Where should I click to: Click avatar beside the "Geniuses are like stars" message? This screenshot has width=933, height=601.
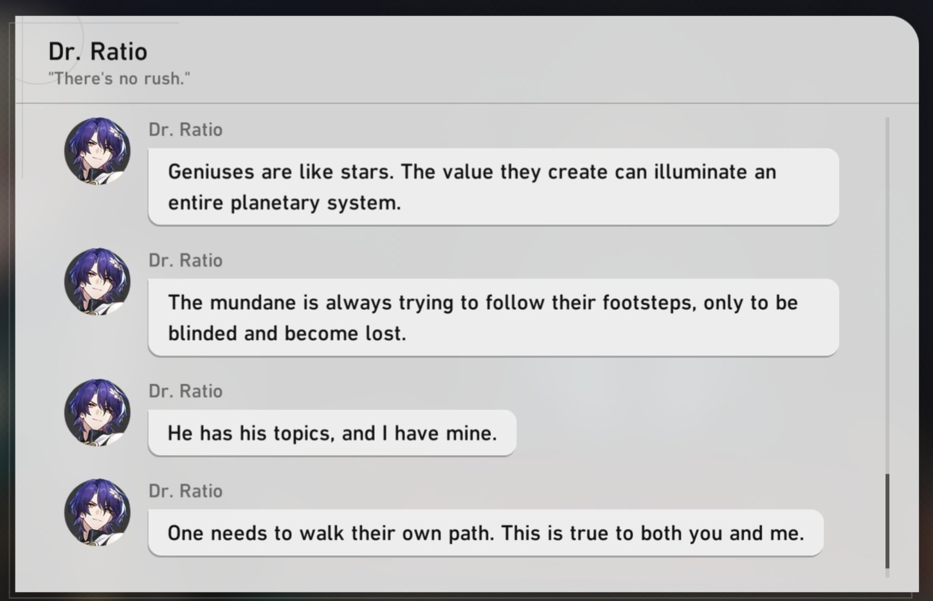pyautogui.click(x=97, y=150)
